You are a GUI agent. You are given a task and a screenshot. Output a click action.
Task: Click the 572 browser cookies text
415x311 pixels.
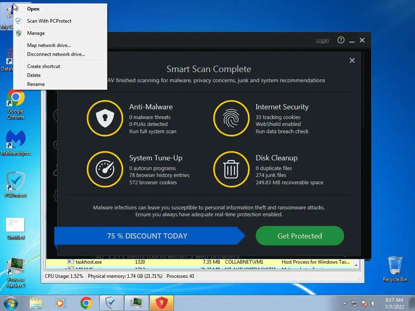click(153, 183)
